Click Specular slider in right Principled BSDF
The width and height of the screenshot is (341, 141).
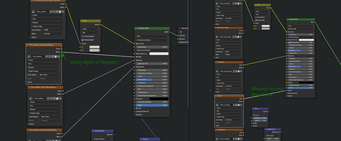pos(301,51)
